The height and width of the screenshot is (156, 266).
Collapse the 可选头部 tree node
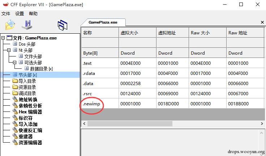pyautogui.click(x=14, y=63)
